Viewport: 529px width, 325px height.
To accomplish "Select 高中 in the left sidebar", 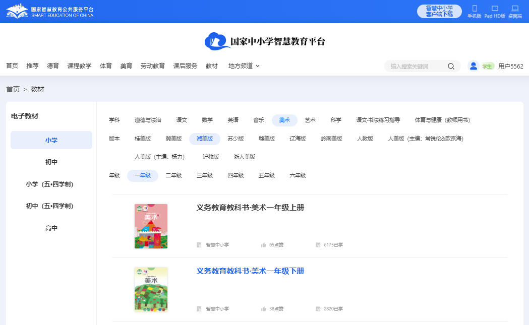I will tap(51, 228).
